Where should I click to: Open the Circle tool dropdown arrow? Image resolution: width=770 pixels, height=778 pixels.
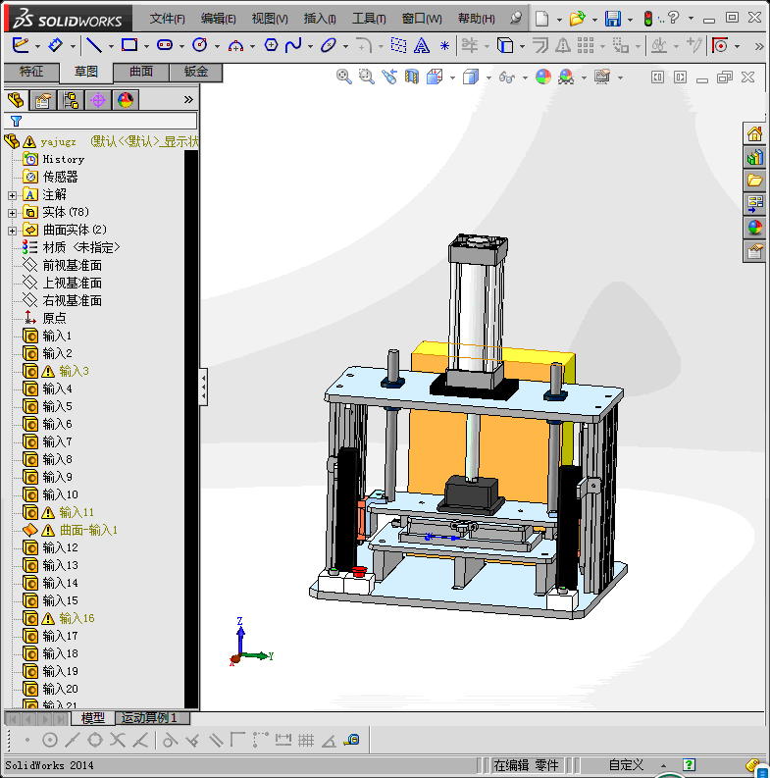point(218,46)
